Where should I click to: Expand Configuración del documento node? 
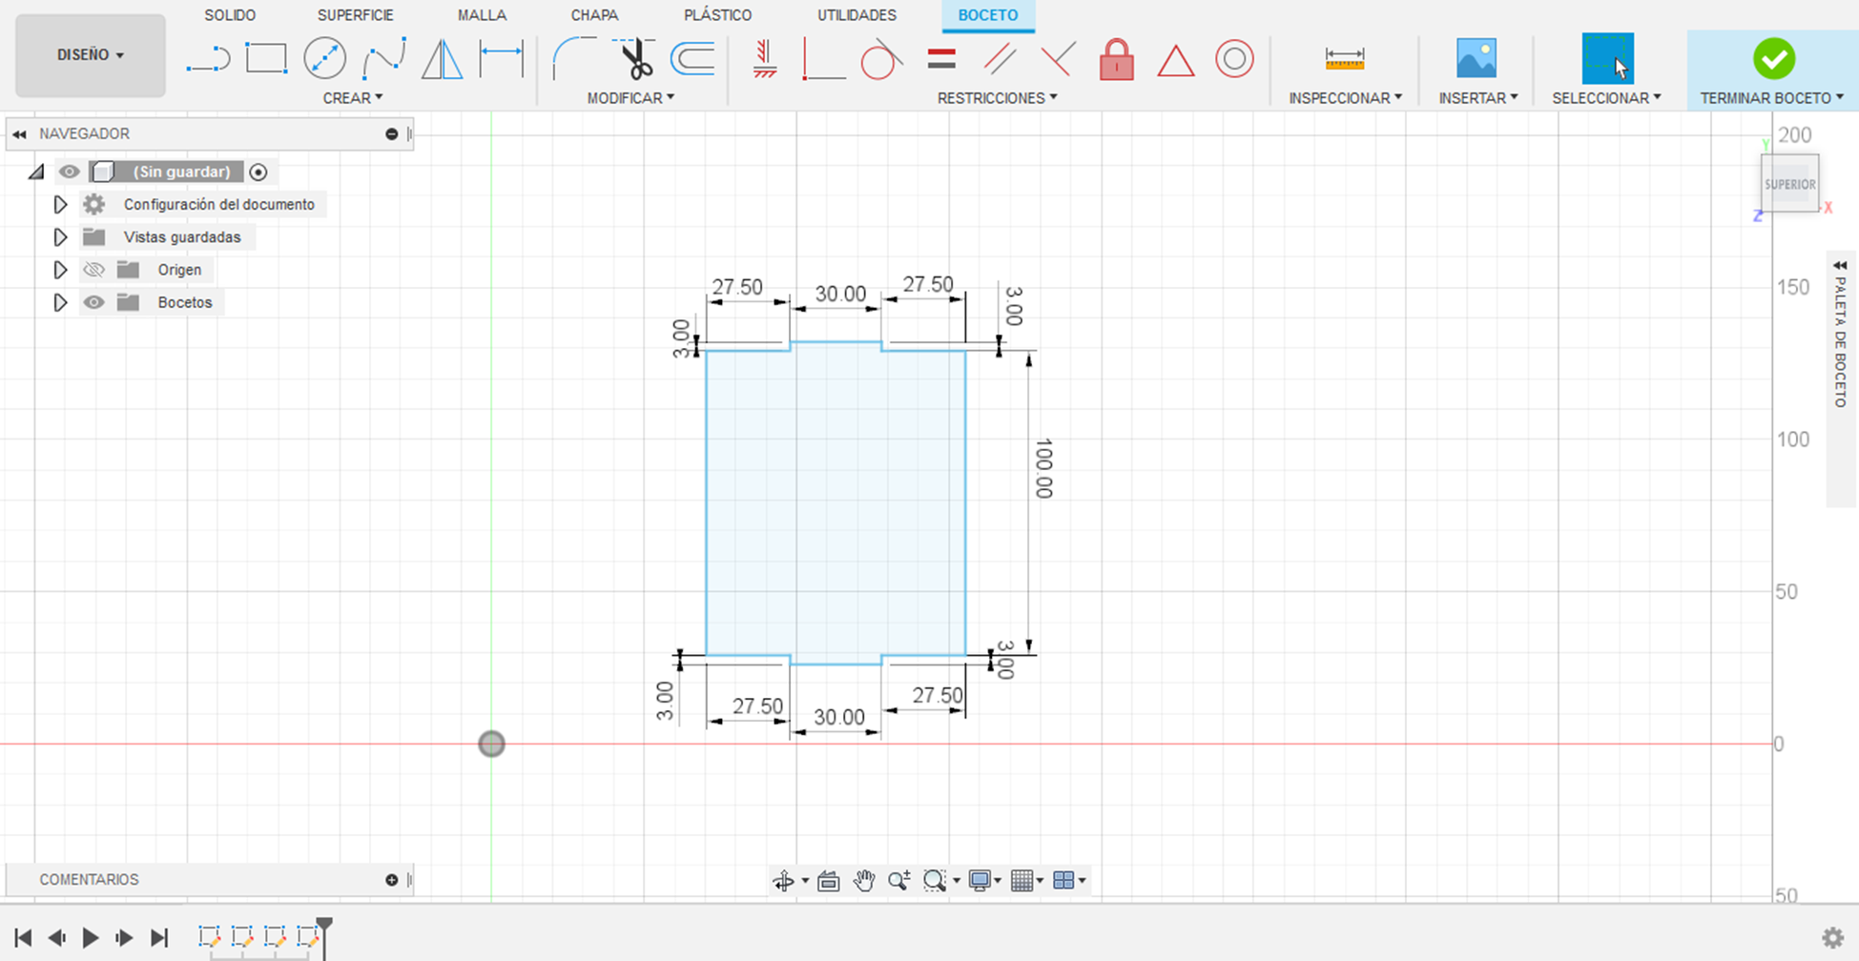tap(60, 204)
